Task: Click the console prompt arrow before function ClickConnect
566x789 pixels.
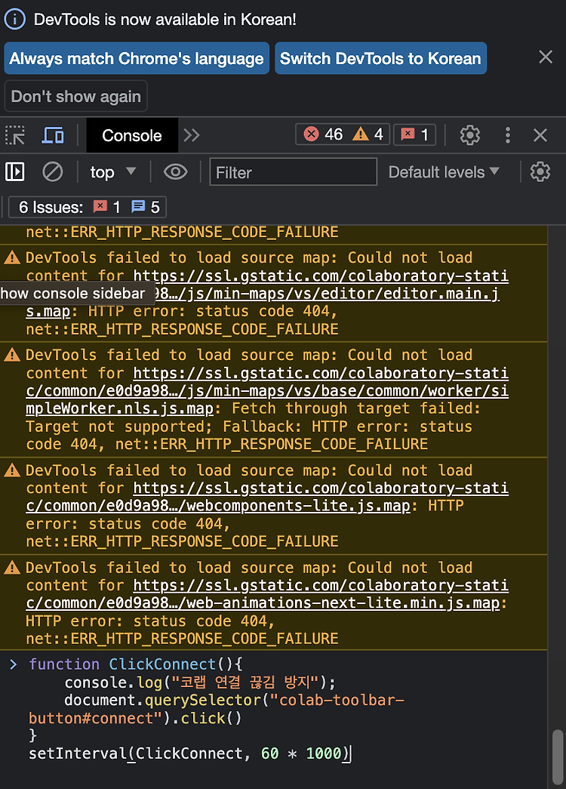Action: coord(14,664)
